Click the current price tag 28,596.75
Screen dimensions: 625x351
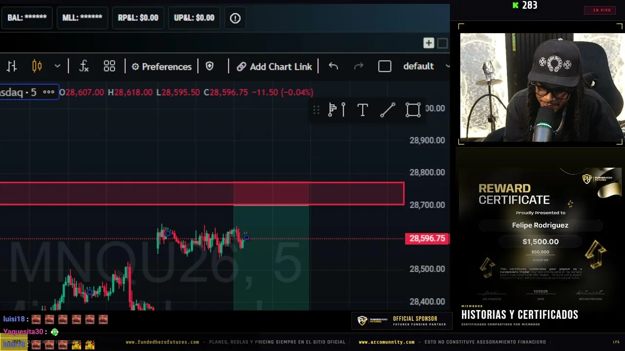coord(427,238)
